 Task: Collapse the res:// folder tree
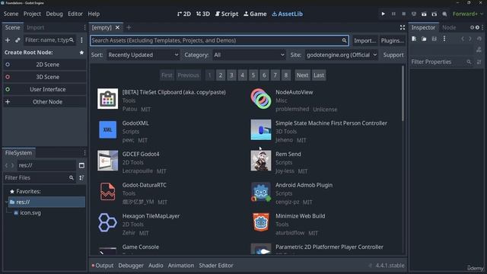6,202
